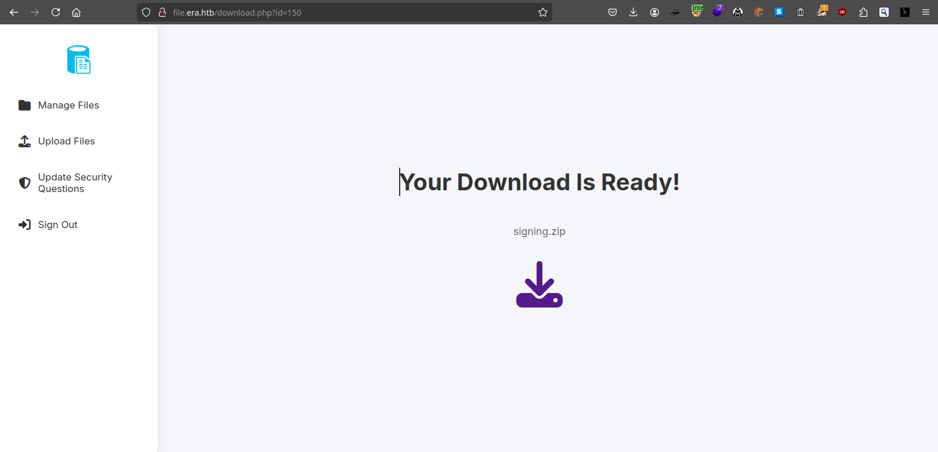
Task: Open the Firefox hamburger application menu
Action: pos(925,12)
